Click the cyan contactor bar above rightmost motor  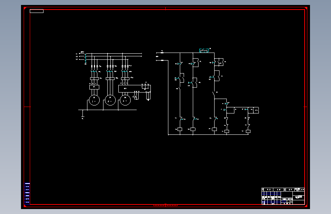pos(125,72)
